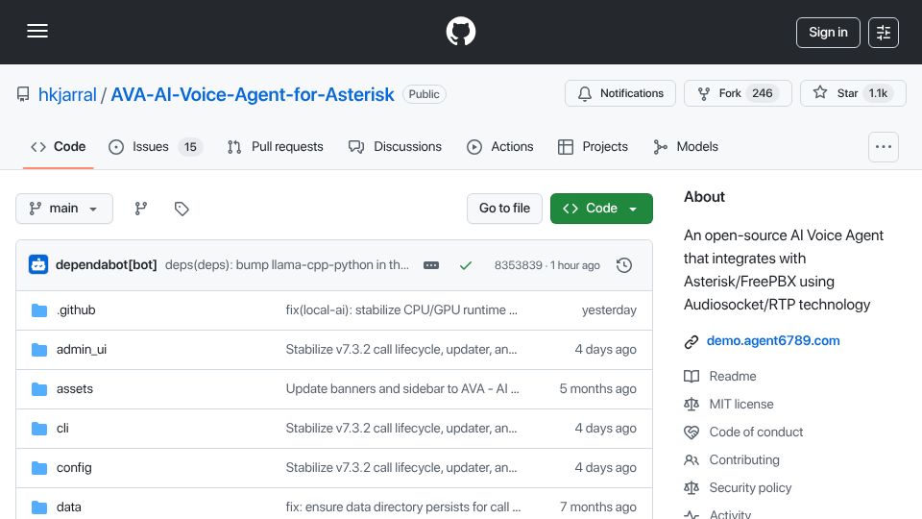This screenshot has width=922, height=519.
Task: Open the hamburger navigation menu
Action: (x=37, y=31)
